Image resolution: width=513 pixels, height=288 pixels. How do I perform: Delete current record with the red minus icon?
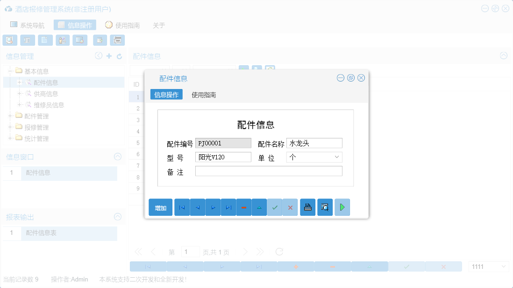pyautogui.click(x=244, y=207)
